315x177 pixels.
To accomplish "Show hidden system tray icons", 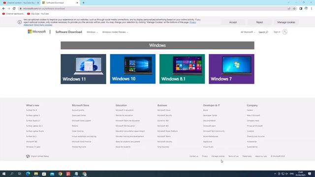I will click(275, 174).
